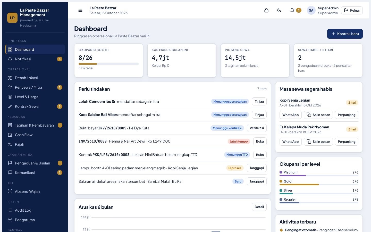
Task: Click the lock screen icon in header
Action: coord(266,10)
